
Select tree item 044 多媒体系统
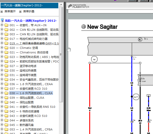click(x=21, y=120)
